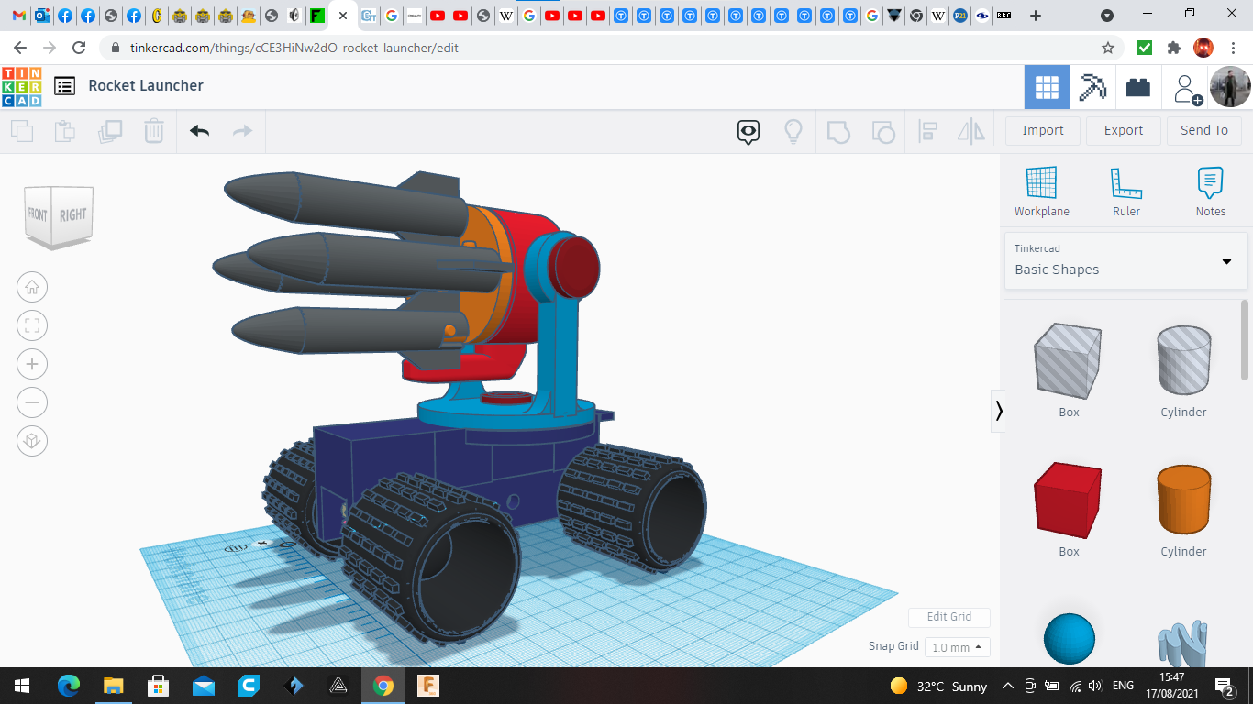This screenshot has height=704, width=1253.
Task: Select the red Box shape thumbnail
Action: pyautogui.click(x=1068, y=500)
